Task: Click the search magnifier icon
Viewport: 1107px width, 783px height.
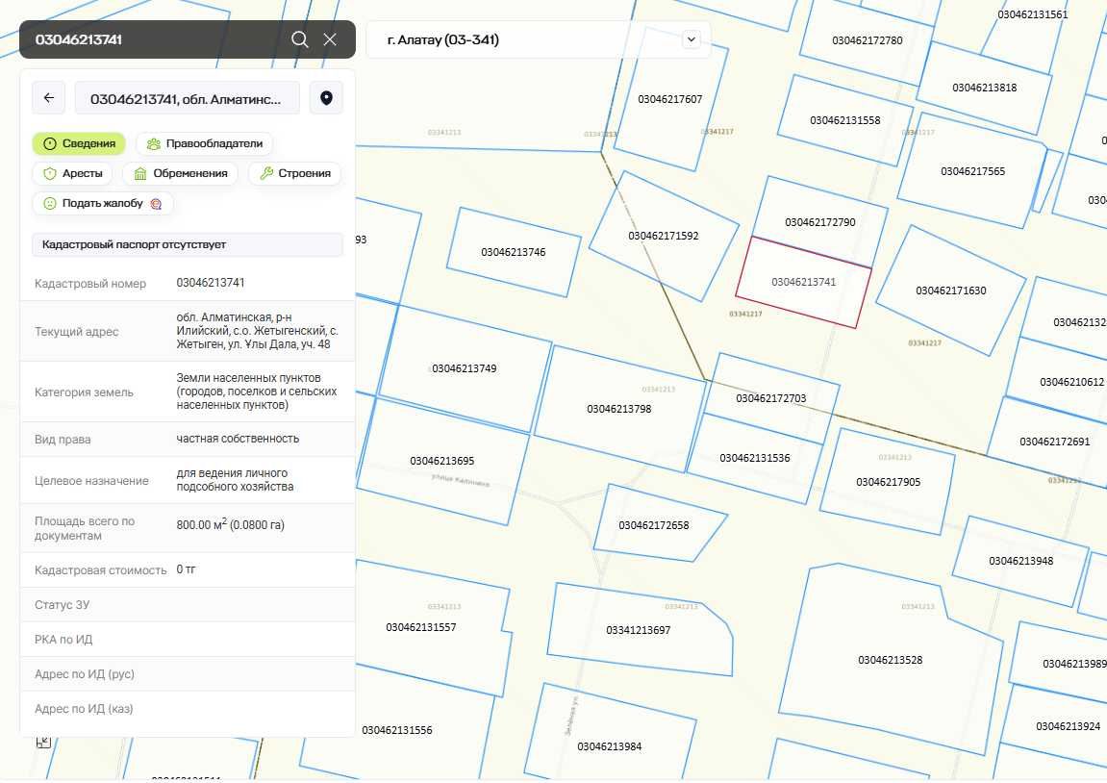Action: (299, 39)
